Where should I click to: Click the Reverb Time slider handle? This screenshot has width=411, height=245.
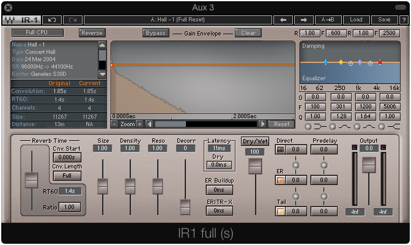[x=31, y=180]
